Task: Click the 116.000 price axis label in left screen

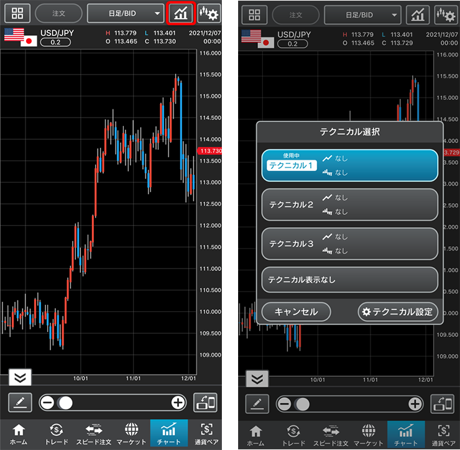Action: [210, 53]
